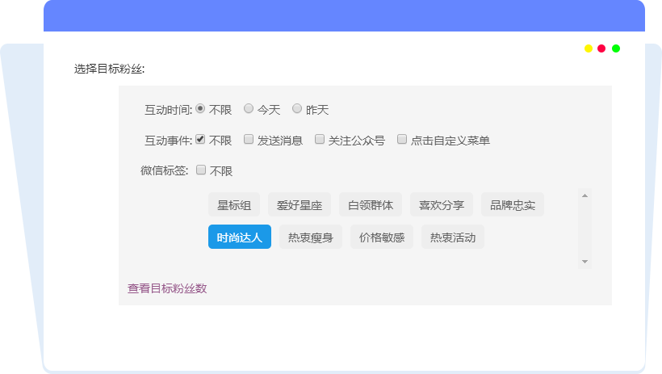Image resolution: width=662 pixels, height=374 pixels.
Task: Select the 喜欢分享 tag
Action: [x=442, y=205]
